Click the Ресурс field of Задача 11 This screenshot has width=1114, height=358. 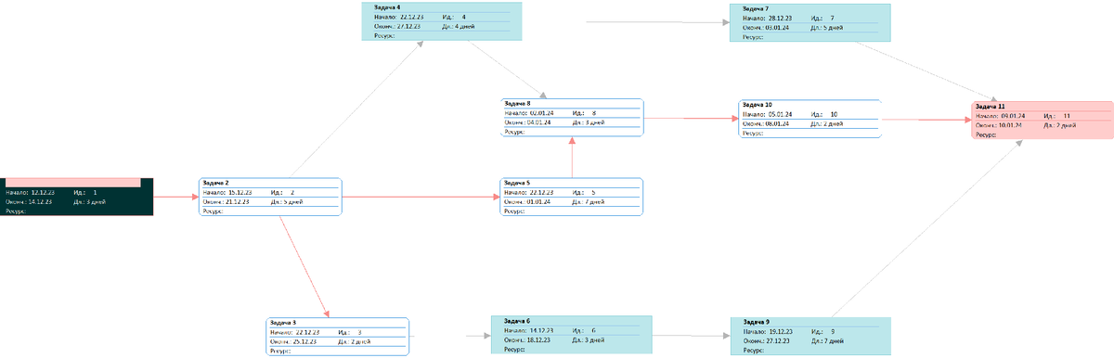986,134
